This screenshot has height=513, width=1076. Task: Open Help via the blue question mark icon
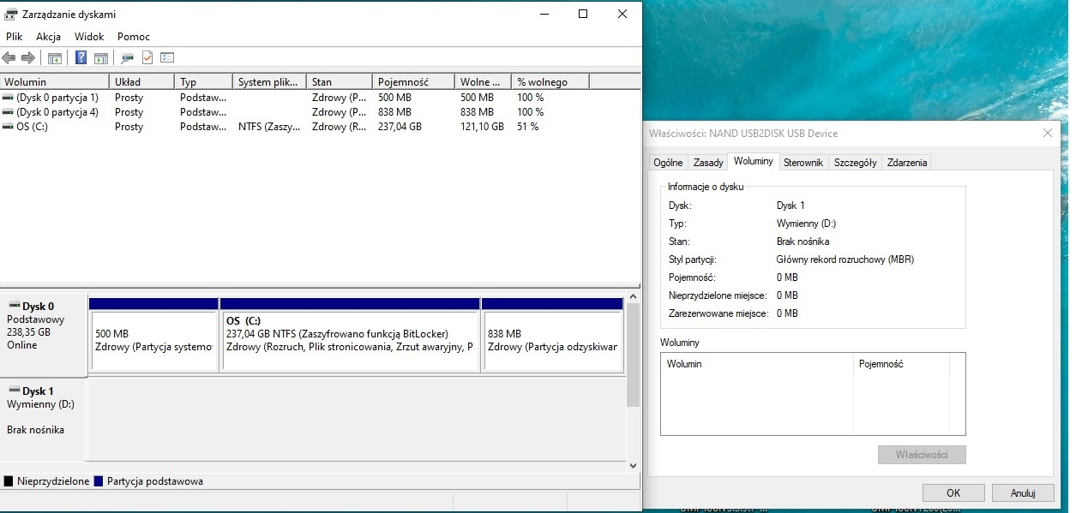(x=81, y=58)
